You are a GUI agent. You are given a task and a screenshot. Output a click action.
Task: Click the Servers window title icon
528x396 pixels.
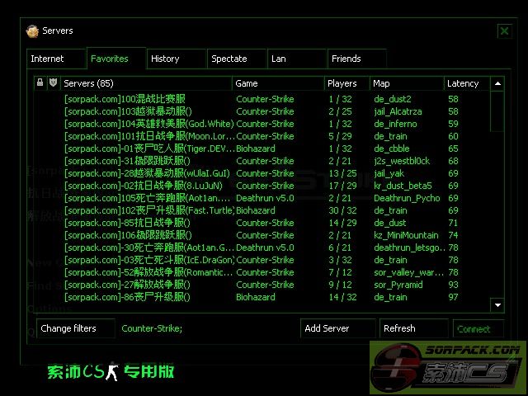(32, 31)
